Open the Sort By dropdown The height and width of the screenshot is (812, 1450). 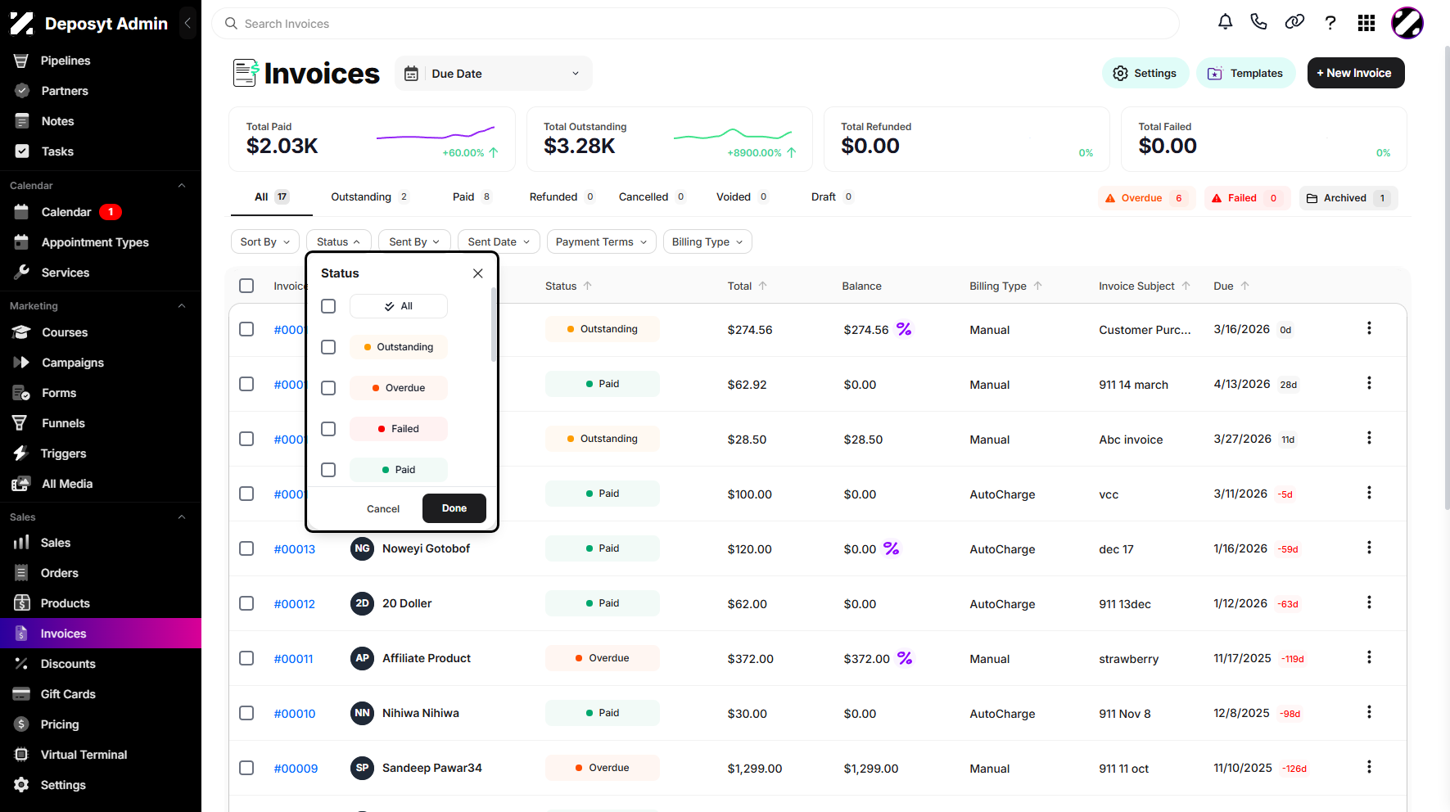coord(265,241)
